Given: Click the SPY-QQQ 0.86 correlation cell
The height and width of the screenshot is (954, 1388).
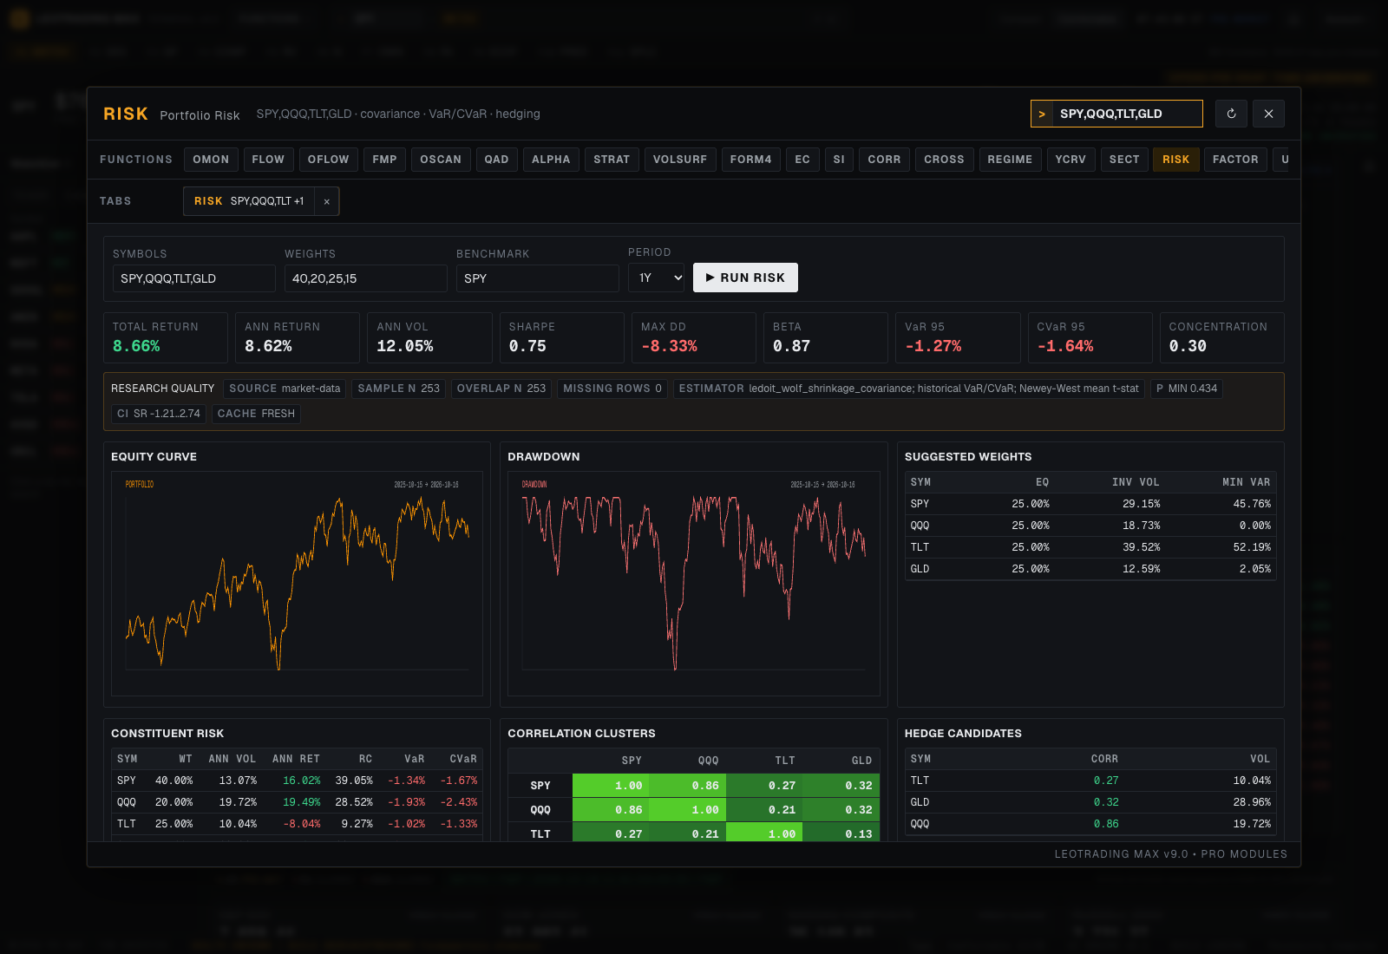Looking at the screenshot, I should (687, 786).
